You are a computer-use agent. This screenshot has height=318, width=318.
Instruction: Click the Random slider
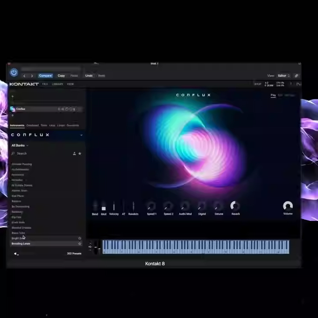[x=133, y=206]
